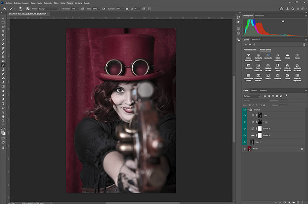
Task: Add an Equilibrio de color adjustment
Action: coord(268,67)
